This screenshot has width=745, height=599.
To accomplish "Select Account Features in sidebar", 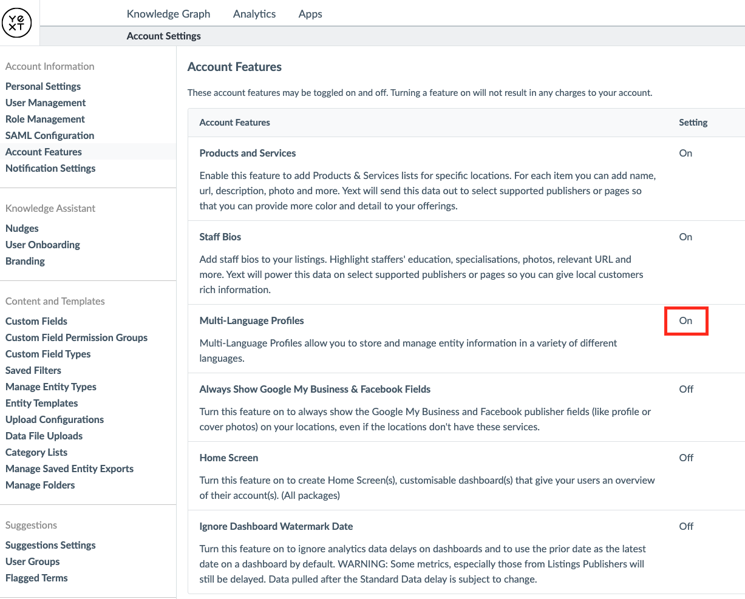I will [44, 152].
